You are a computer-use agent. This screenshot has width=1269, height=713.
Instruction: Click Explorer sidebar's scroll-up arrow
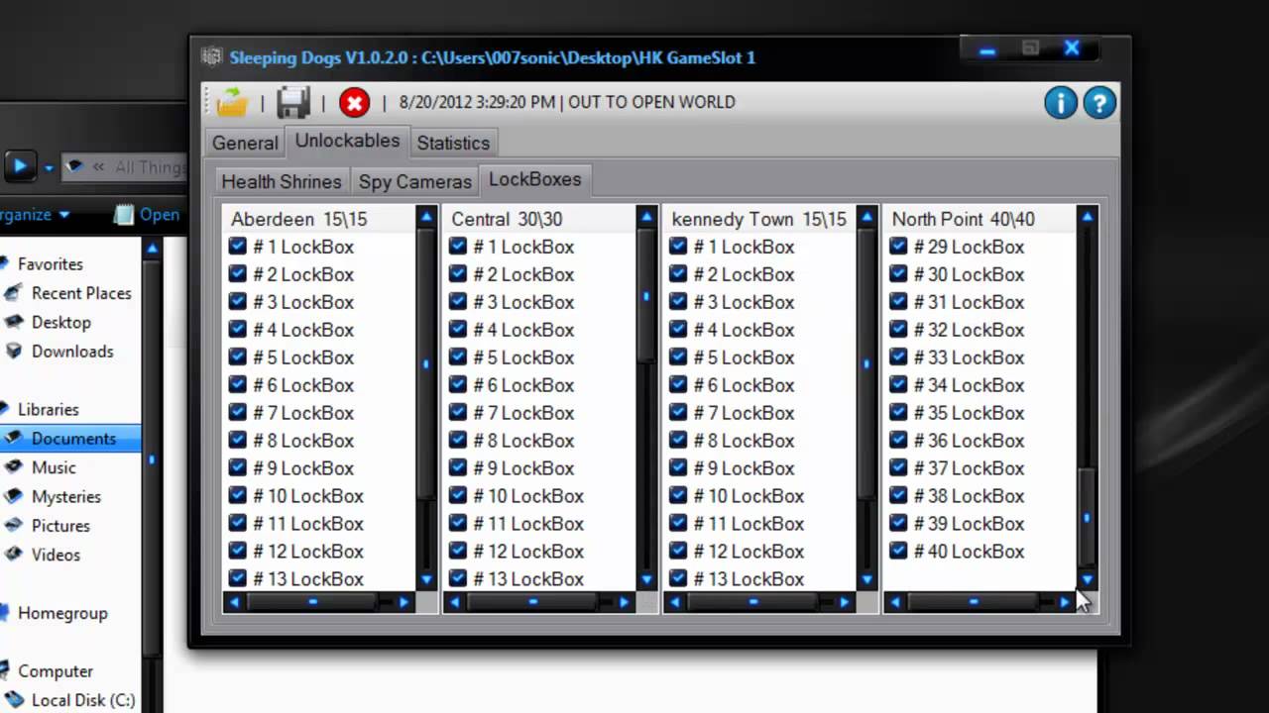coord(152,248)
